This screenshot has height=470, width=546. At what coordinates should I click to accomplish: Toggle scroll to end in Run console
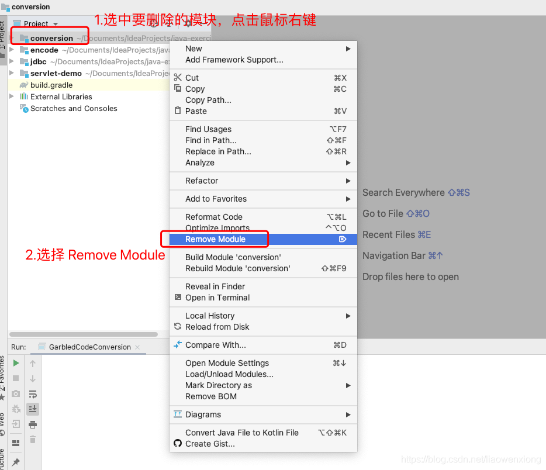pyautogui.click(x=33, y=409)
